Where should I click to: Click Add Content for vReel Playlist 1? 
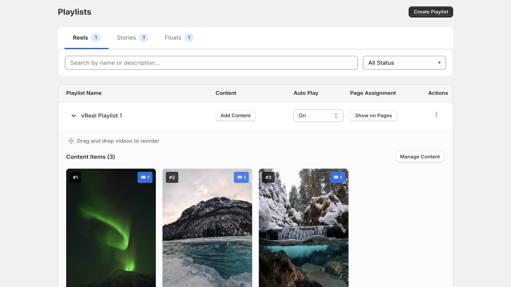pyautogui.click(x=235, y=115)
